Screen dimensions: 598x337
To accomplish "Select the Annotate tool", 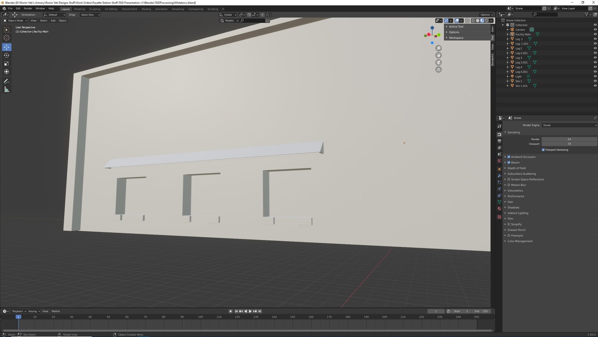I will (x=7, y=81).
